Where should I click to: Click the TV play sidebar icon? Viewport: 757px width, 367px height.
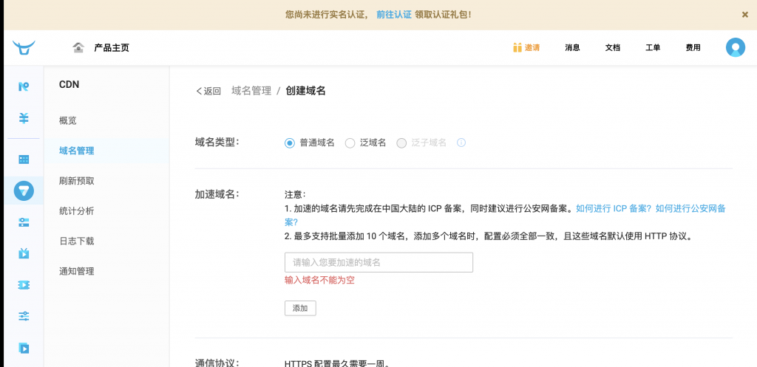[24, 253]
